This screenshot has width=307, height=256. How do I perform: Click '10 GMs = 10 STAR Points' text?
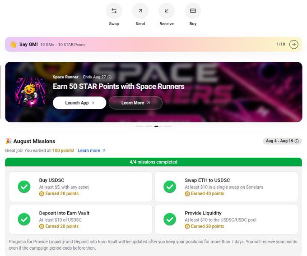click(x=63, y=45)
